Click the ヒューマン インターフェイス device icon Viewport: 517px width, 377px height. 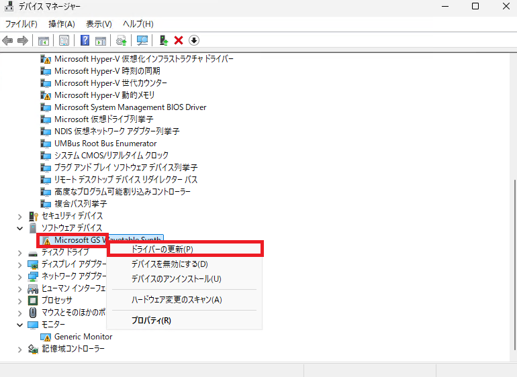coord(33,289)
